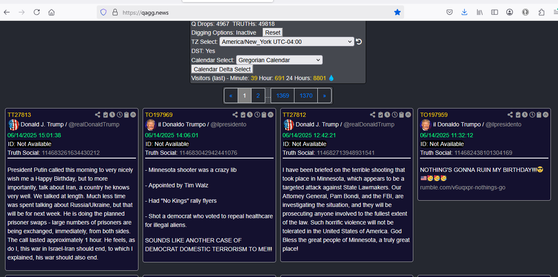558x277 pixels.
Task: Open Truth Social link 114683261634430212
Action: [70, 153]
